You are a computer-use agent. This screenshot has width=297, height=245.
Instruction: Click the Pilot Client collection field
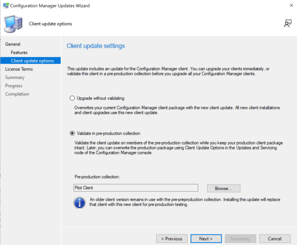pos(135,188)
